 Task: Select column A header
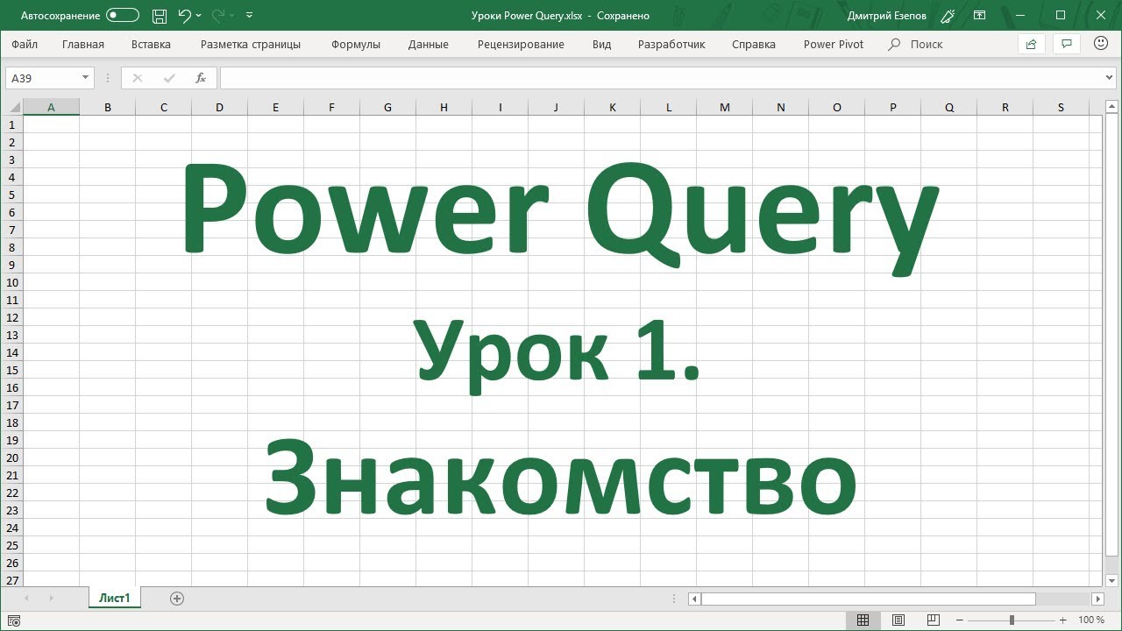[51, 108]
